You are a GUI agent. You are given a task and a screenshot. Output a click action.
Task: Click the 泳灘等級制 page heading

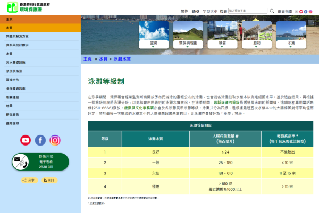pos(106,81)
